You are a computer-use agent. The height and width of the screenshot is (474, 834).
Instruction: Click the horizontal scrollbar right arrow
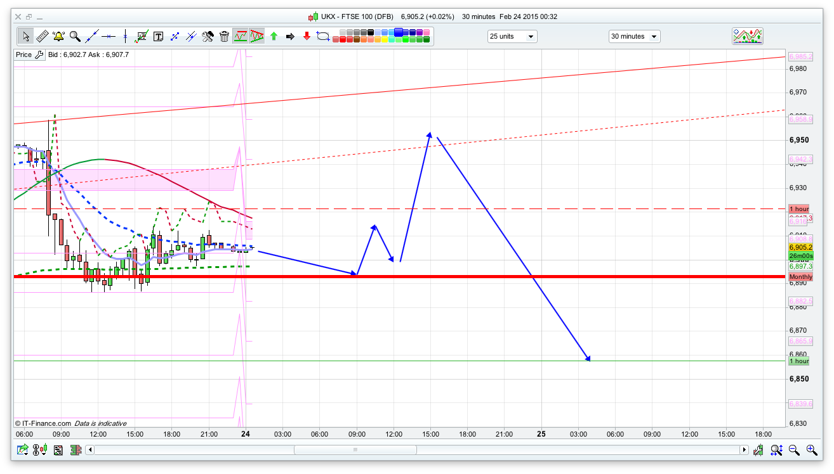tap(744, 450)
